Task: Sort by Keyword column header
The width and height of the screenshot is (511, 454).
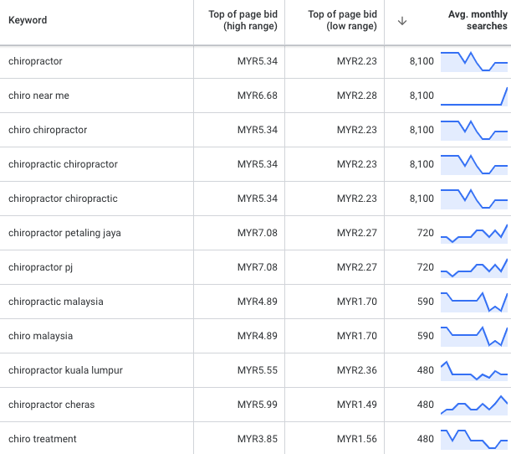Action: (x=28, y=20)
